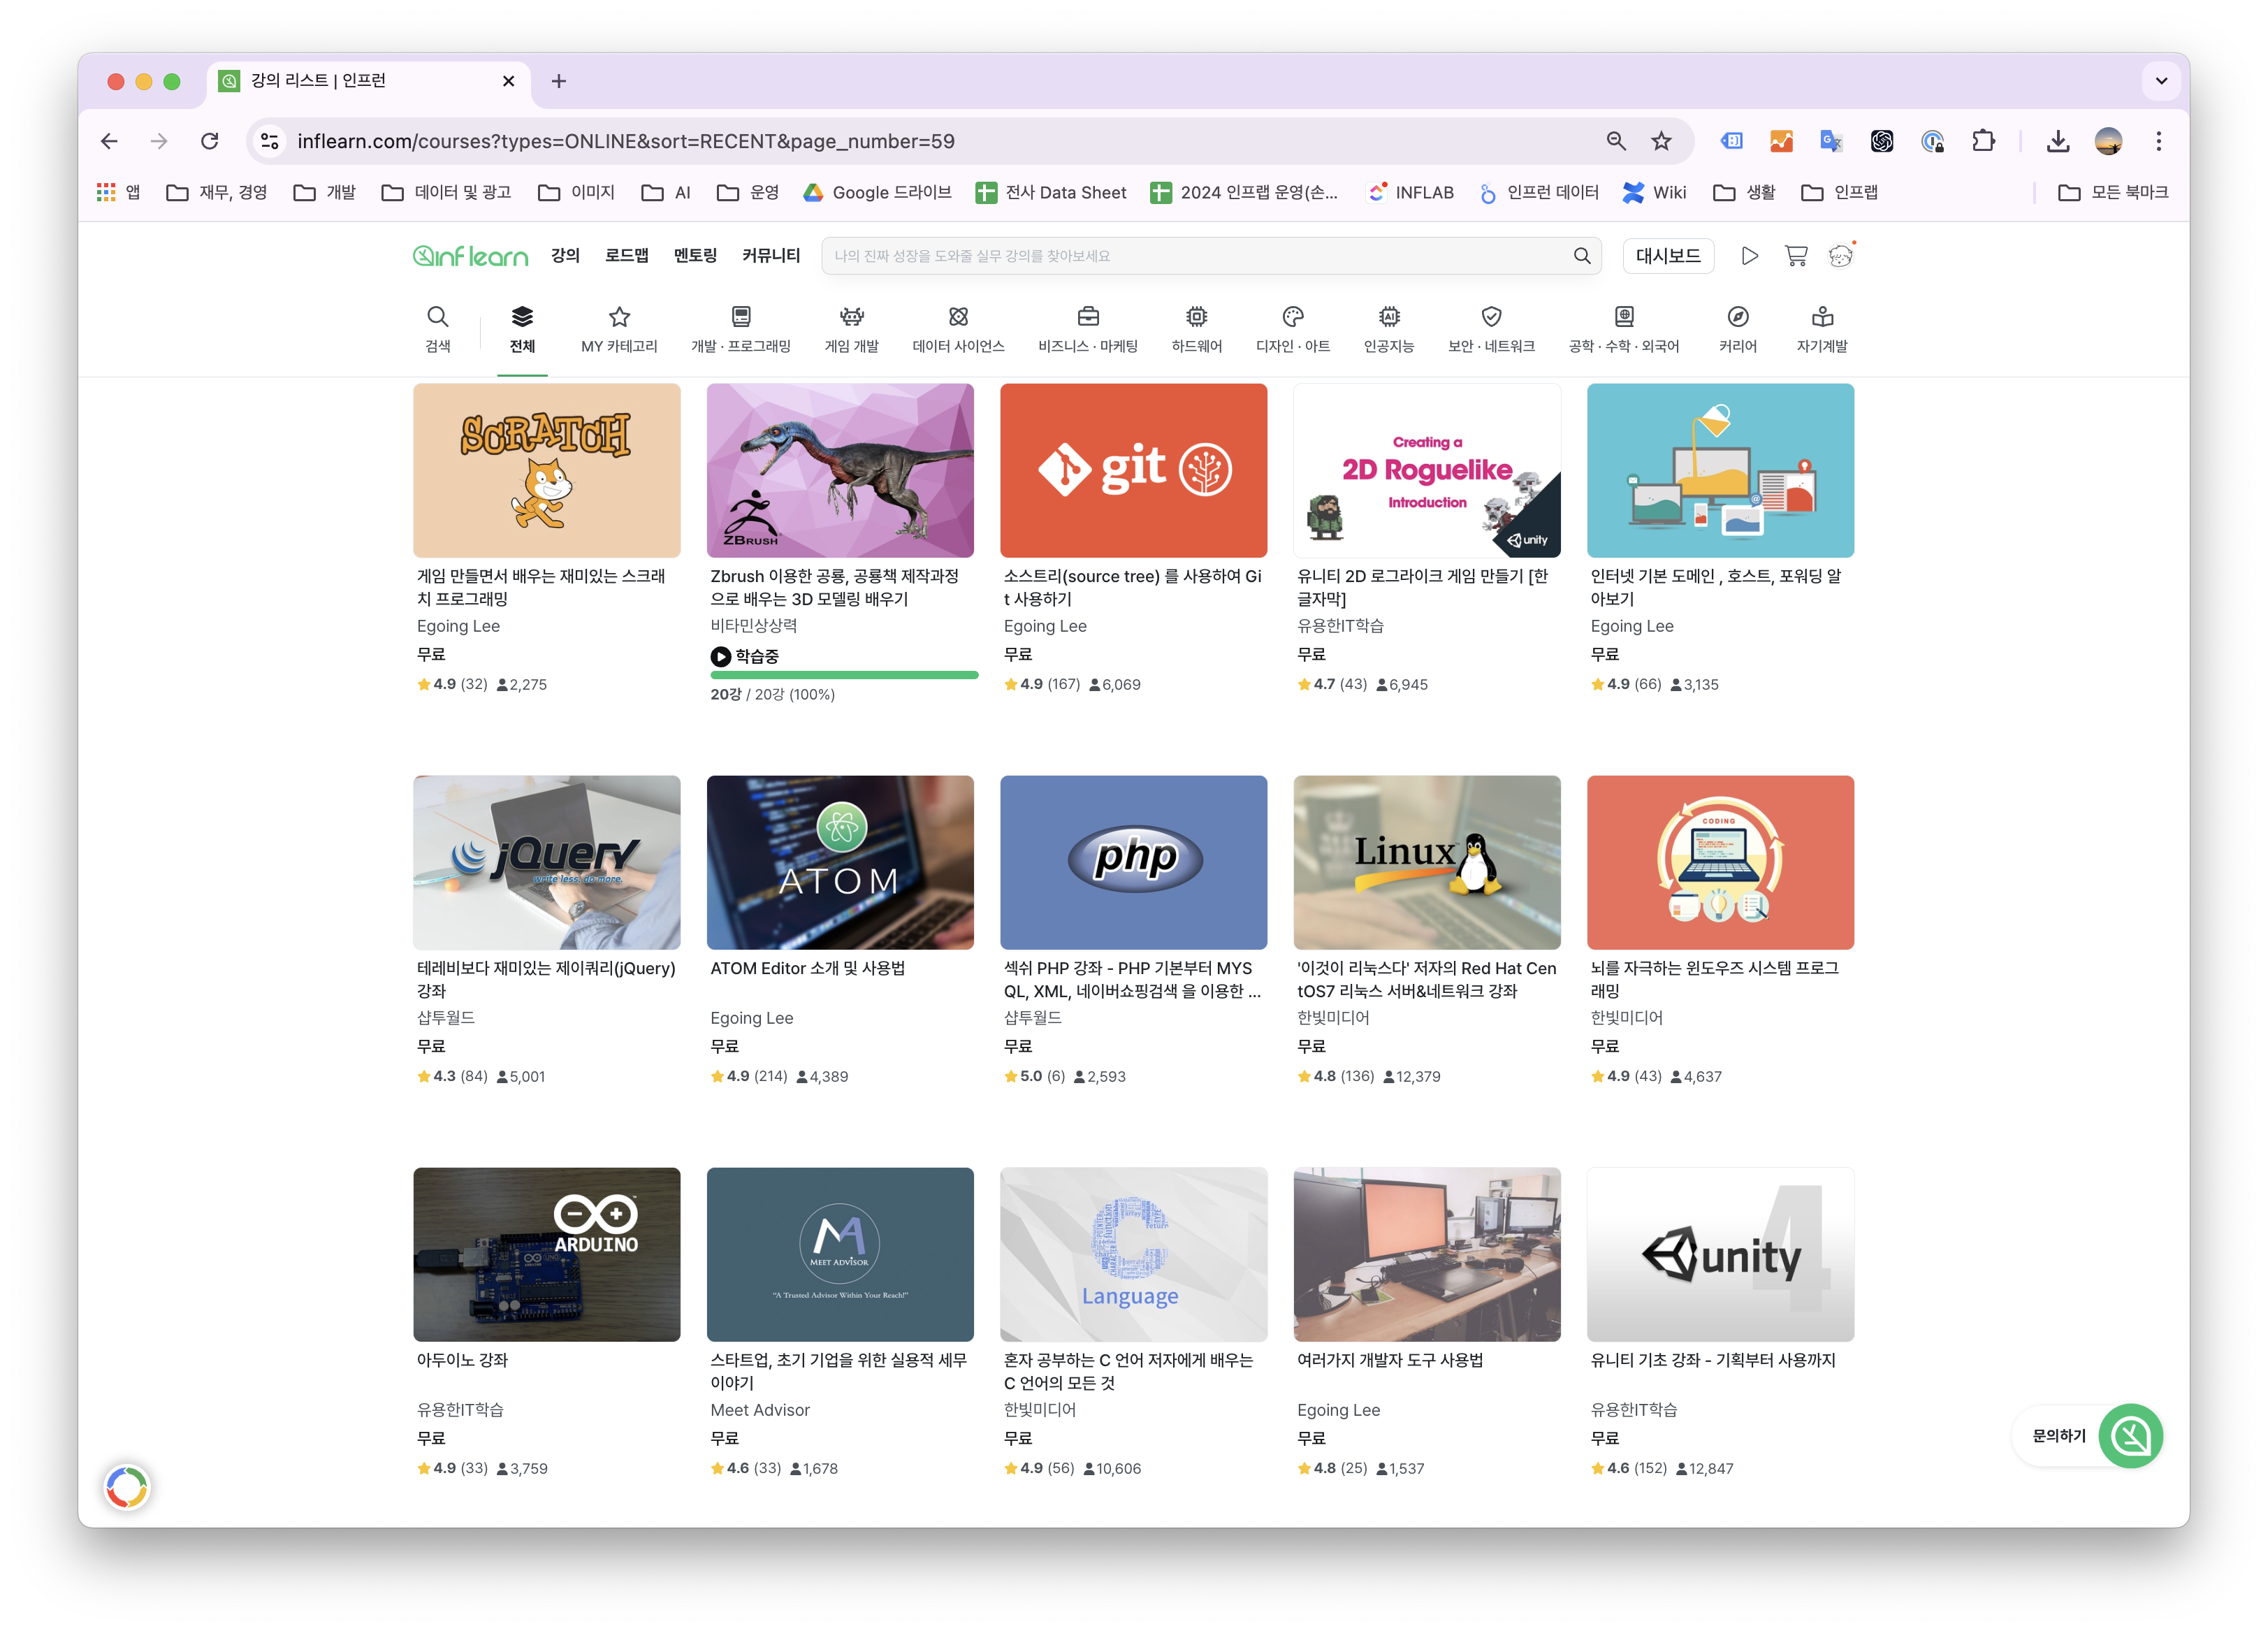
Task: Open the Wiki bookmark
Action: point(1654,192)
